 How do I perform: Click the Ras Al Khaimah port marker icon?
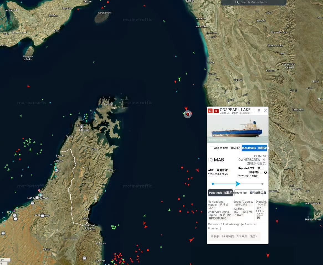coord(37,198)
